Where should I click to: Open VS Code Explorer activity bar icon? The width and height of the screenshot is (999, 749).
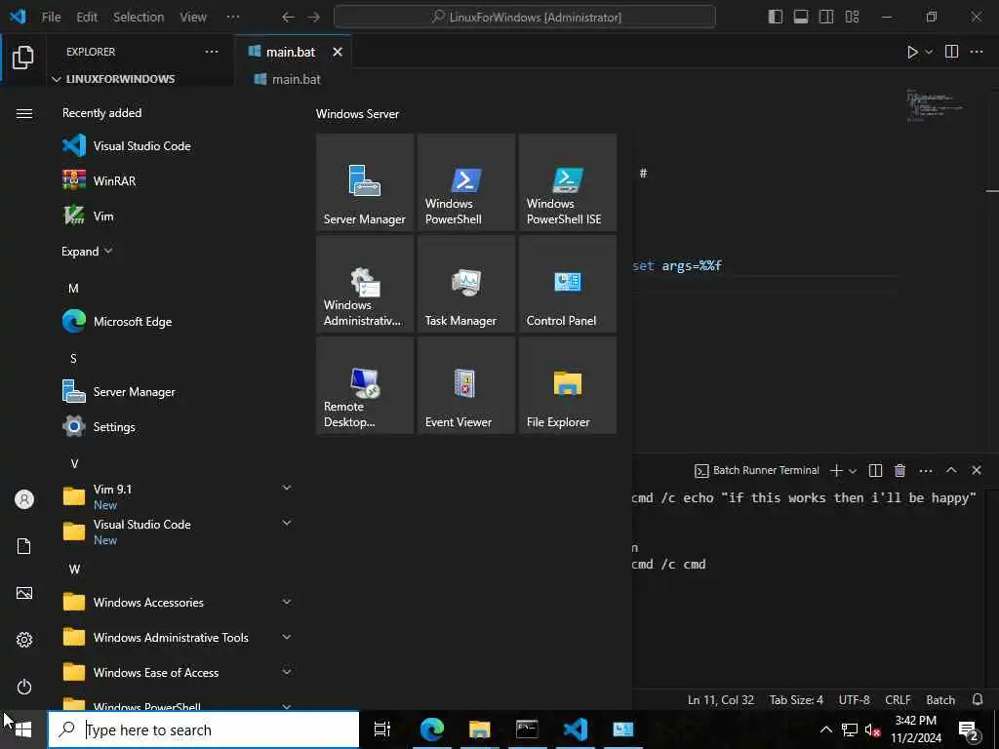click(23, 58)
